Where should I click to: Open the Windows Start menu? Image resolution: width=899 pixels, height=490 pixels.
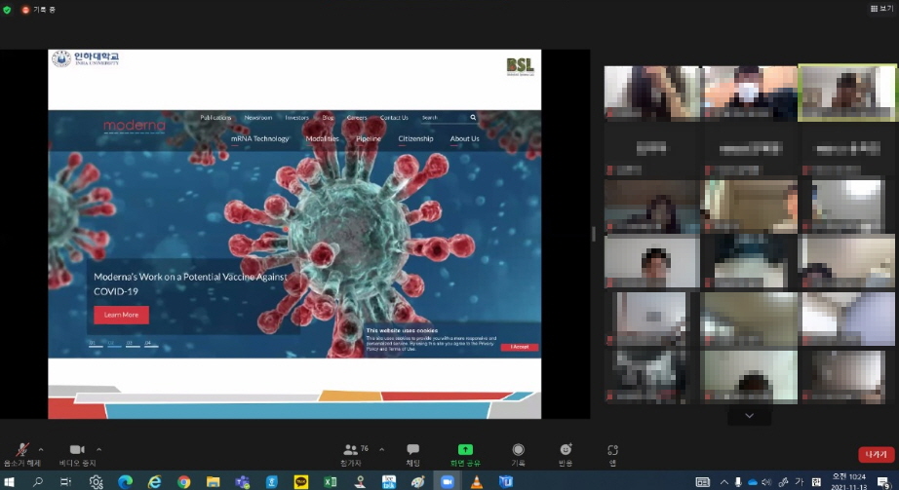9,482
